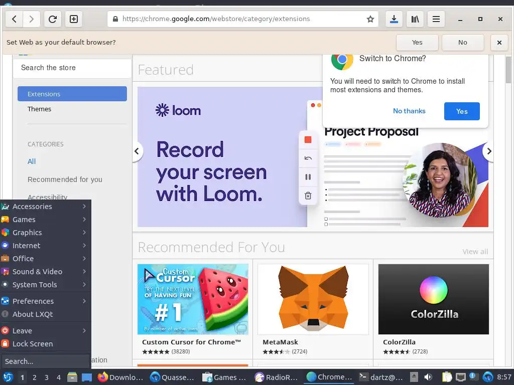Open a new tab with the plus icon
This screenshot has width=514, height=385.
[74, 19]
